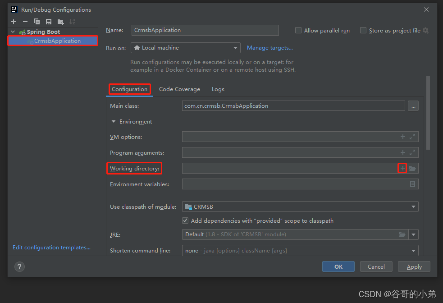Open the Use classpath of module dropdown
Image resolution: width=443 pixels, height=303 pixels.
click(x=413, y=207)
